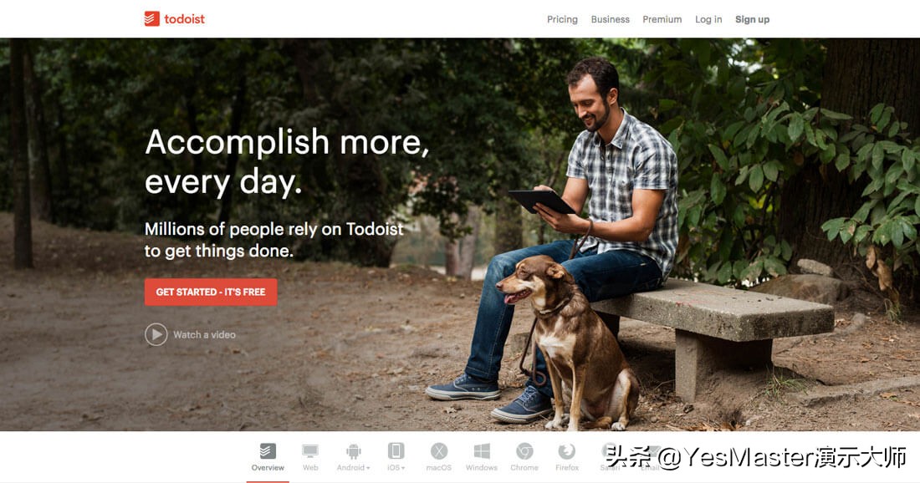920x483 pixels.
Task: Open the Chrome extension icon
Action: 524,450
